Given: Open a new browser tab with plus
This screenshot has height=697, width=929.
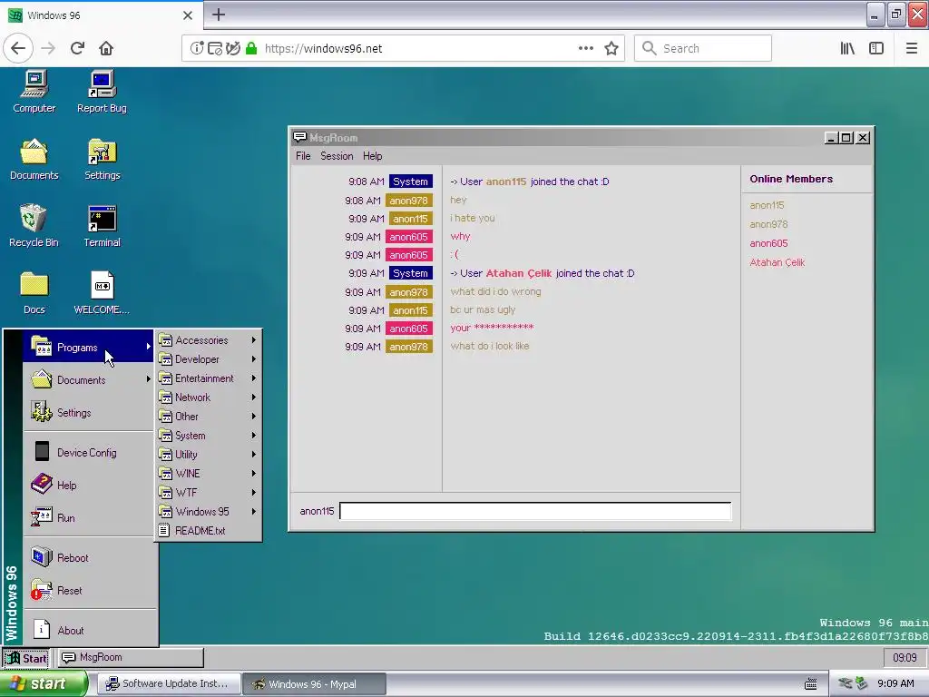Looking at the screenshot, I should pos(219,15).
